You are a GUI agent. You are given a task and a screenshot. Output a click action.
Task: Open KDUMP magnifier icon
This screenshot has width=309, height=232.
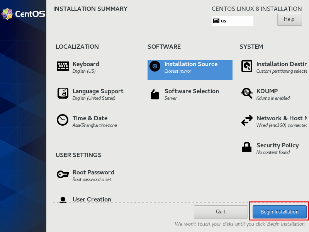tap(247, 93)
